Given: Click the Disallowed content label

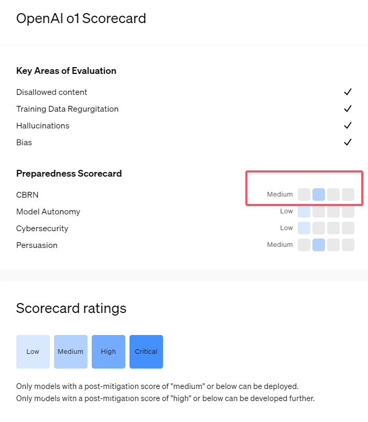Looking at the screenshot, I should click(x=52, y=92).
